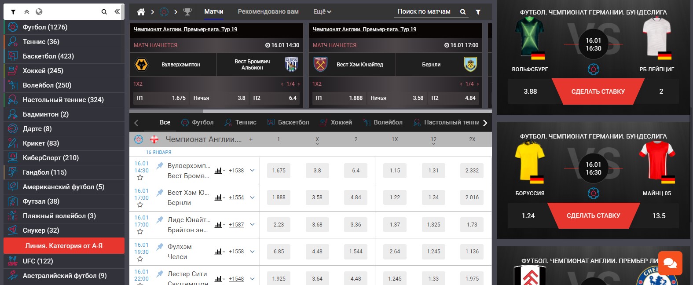
Task: Go to the home icon in breadcrumbs
Action: [x=141, y=12]
